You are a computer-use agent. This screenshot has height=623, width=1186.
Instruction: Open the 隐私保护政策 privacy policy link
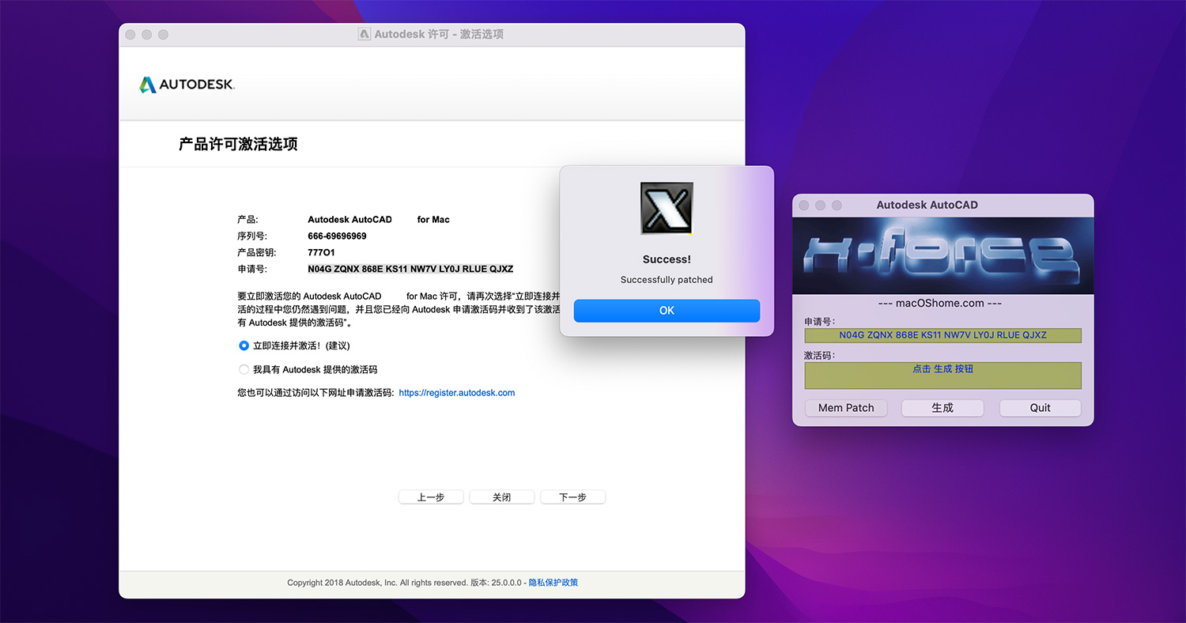coord(553,583)
